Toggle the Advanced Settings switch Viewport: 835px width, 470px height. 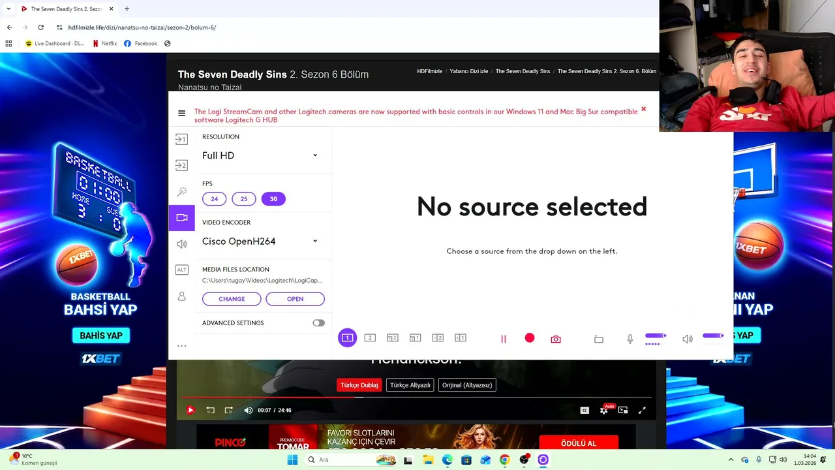[318, 322]
